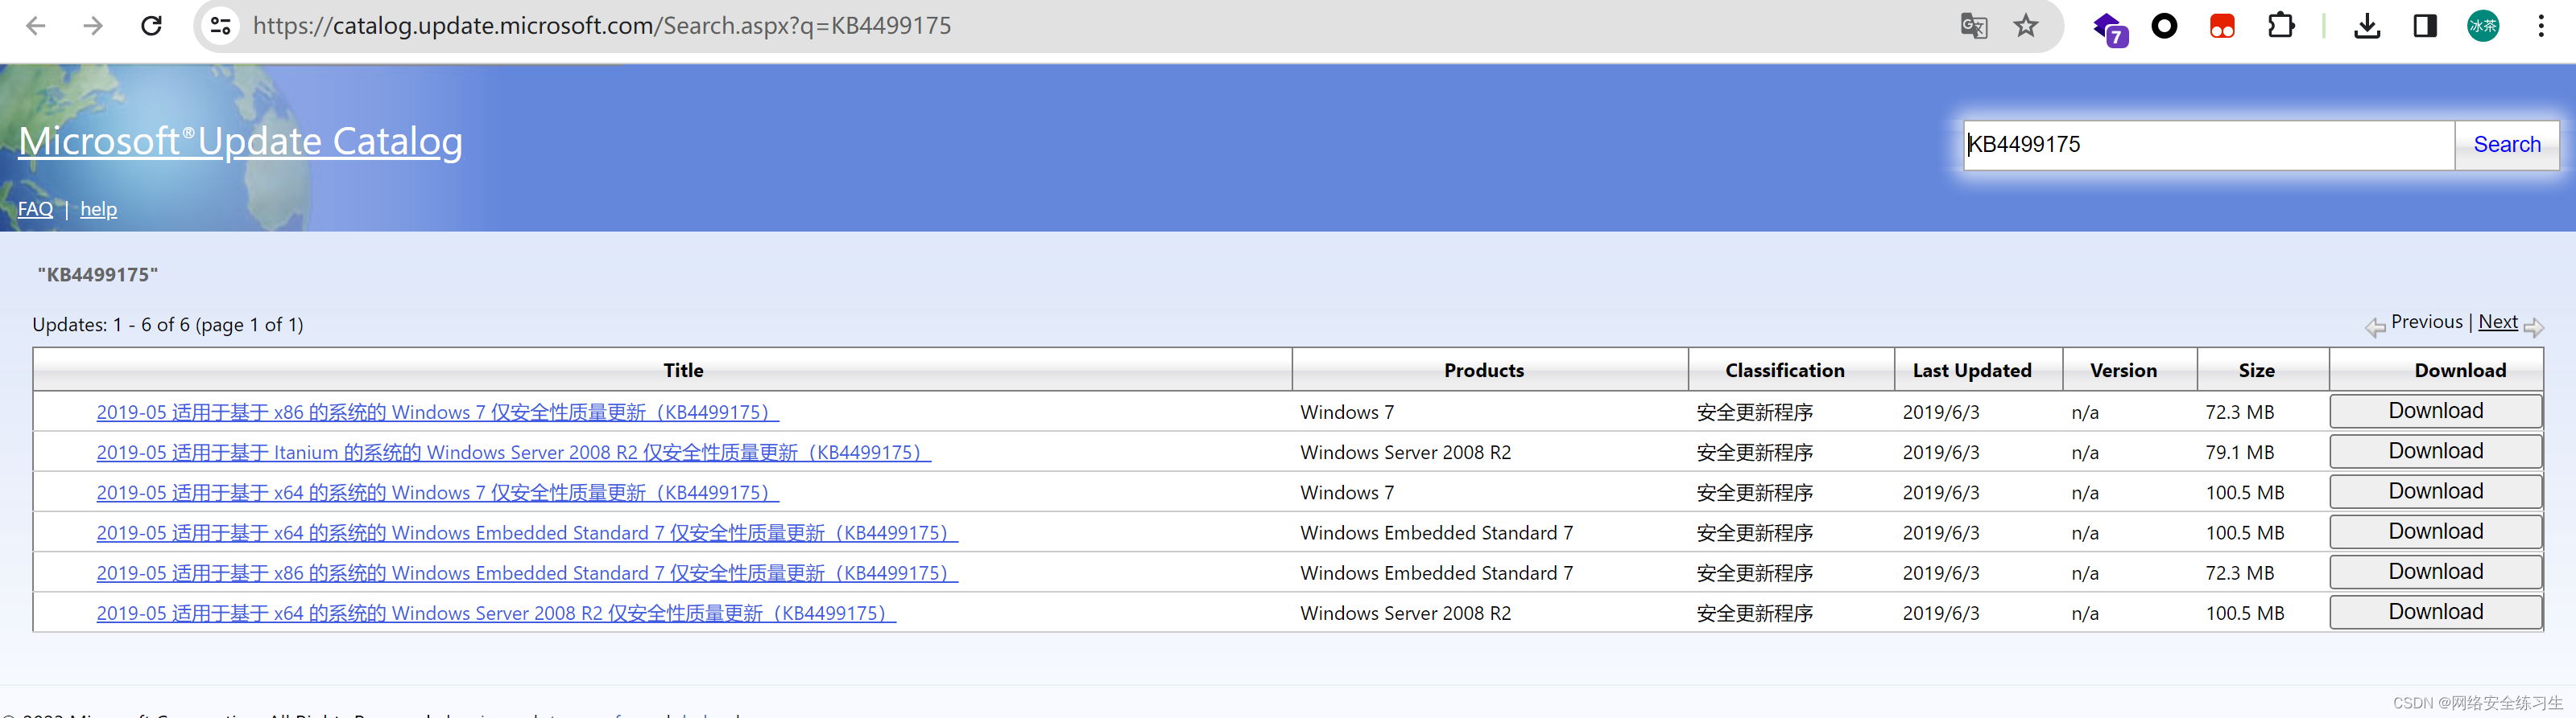2576x718 pixels.
Task: Open the x86 Windows 7 KB4499175 update link
Action: [437, 412]
